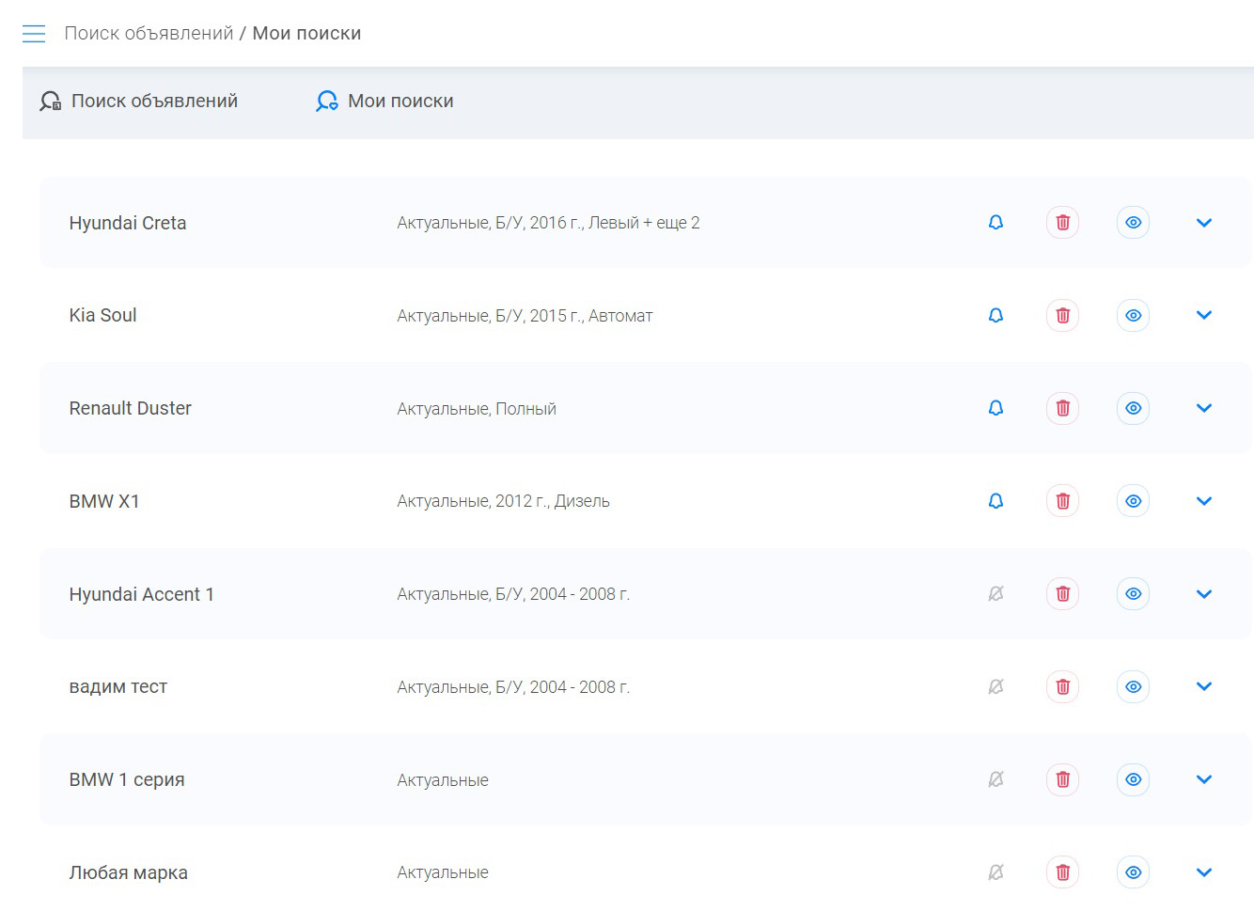Screen dimensions: 1254x911
Task: Turn off notifications for BMW X1
Action: click(996, 501)
